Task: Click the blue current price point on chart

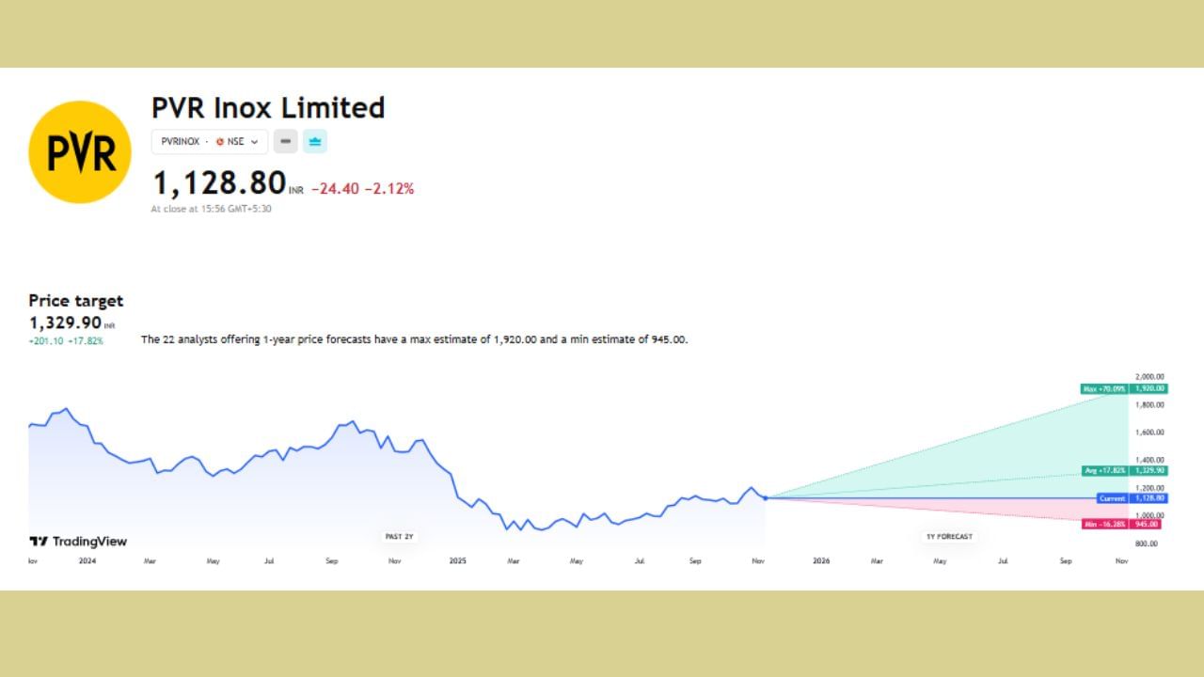Action: tap(766, 497)
